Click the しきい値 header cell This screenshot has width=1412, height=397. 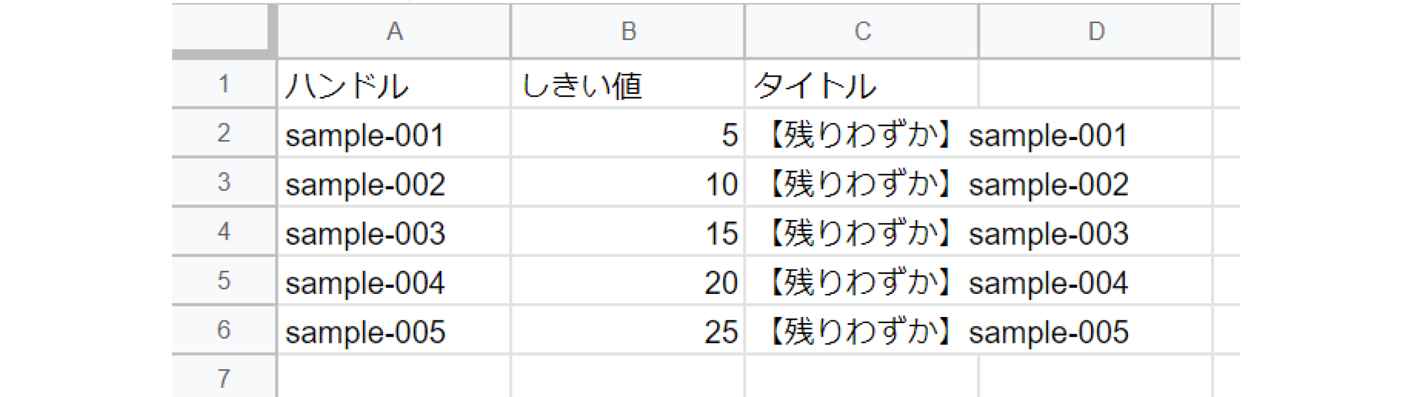click(628, 84)
